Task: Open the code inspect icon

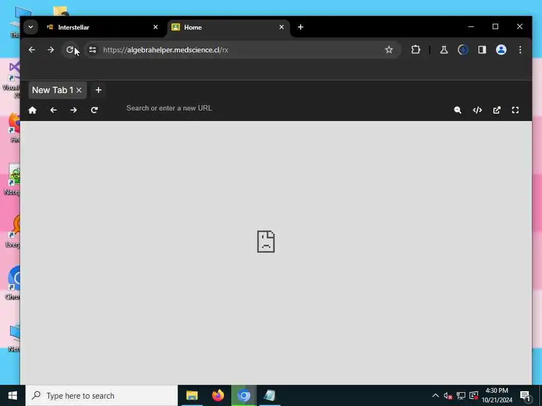Action: [477, 110]
